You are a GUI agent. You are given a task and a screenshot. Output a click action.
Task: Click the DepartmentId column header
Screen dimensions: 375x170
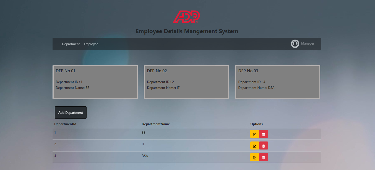pos(65,124)
